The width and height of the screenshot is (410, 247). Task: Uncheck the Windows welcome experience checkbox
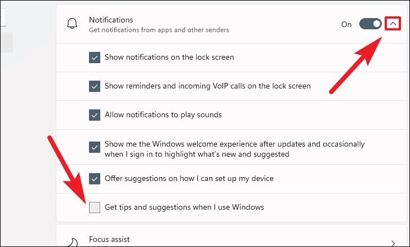pos(95,147)
